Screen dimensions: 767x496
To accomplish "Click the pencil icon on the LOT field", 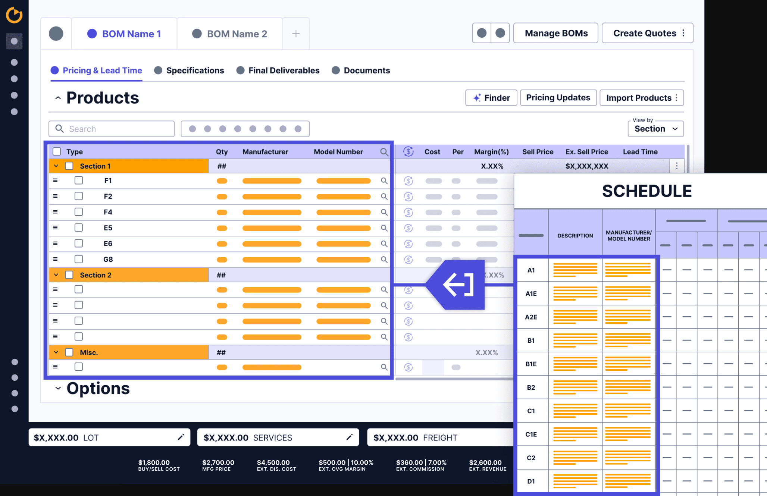I will coord(181,437).
